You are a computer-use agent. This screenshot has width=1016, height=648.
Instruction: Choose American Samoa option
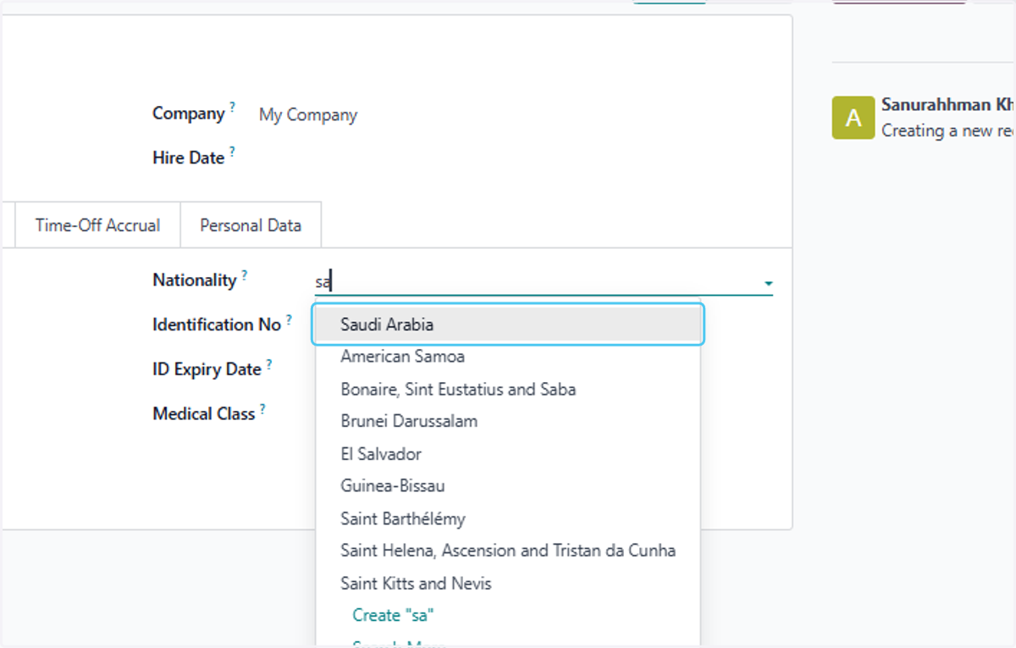(508, 357)
